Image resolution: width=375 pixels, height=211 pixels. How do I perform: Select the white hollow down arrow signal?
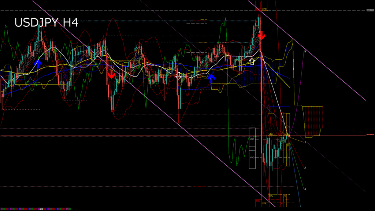(x=178, y=75)
